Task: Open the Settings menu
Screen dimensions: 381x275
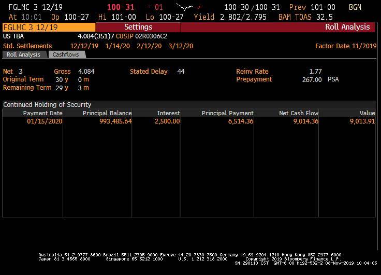Action: [x=138, y=27]
